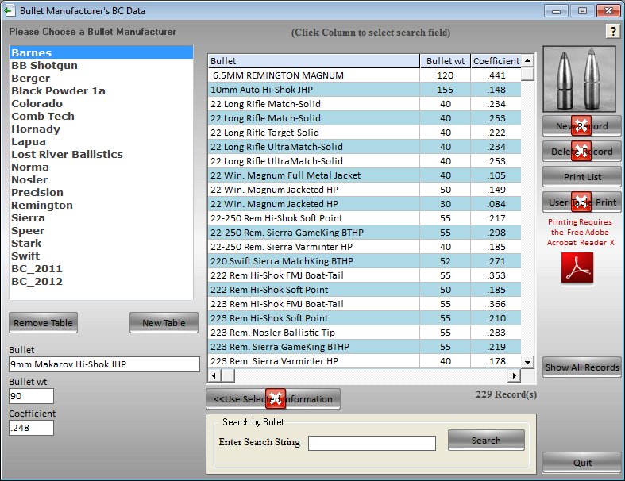Choose Norma manufacturer

[101, 167]
